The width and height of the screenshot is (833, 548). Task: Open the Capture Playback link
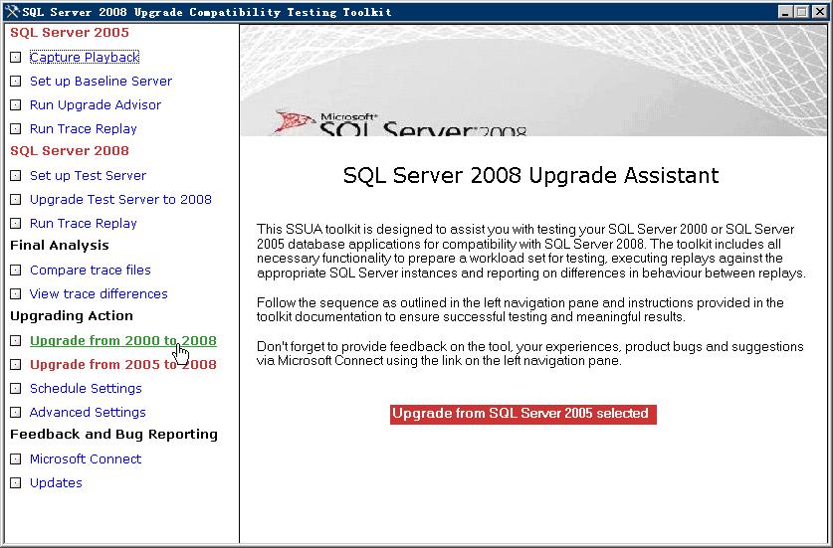pos(85,58)
